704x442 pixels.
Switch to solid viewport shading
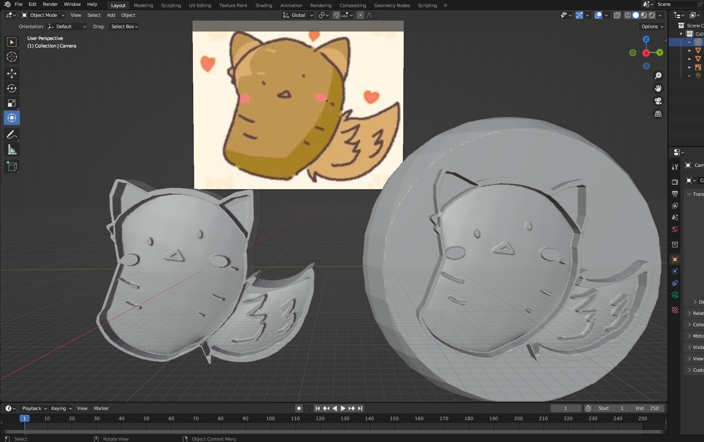click(636, 15)
